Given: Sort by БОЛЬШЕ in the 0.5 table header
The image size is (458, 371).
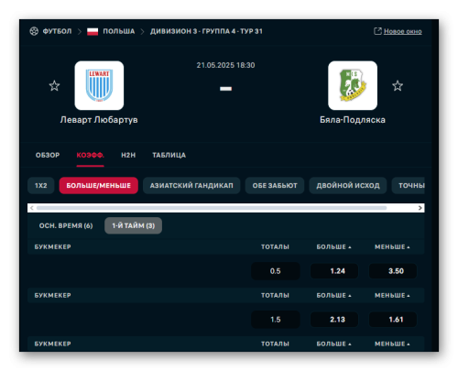Looking at the screenshot, I should click(x=333, y=246).
